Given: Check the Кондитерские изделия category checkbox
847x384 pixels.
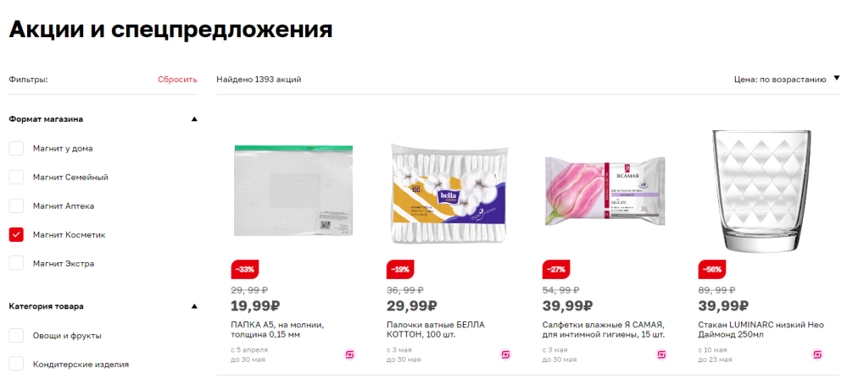Looking at the screenshot, I should tap(16, 364).
